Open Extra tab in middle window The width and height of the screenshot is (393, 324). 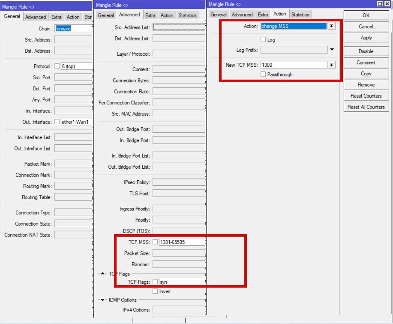click(x=150, y=15)
